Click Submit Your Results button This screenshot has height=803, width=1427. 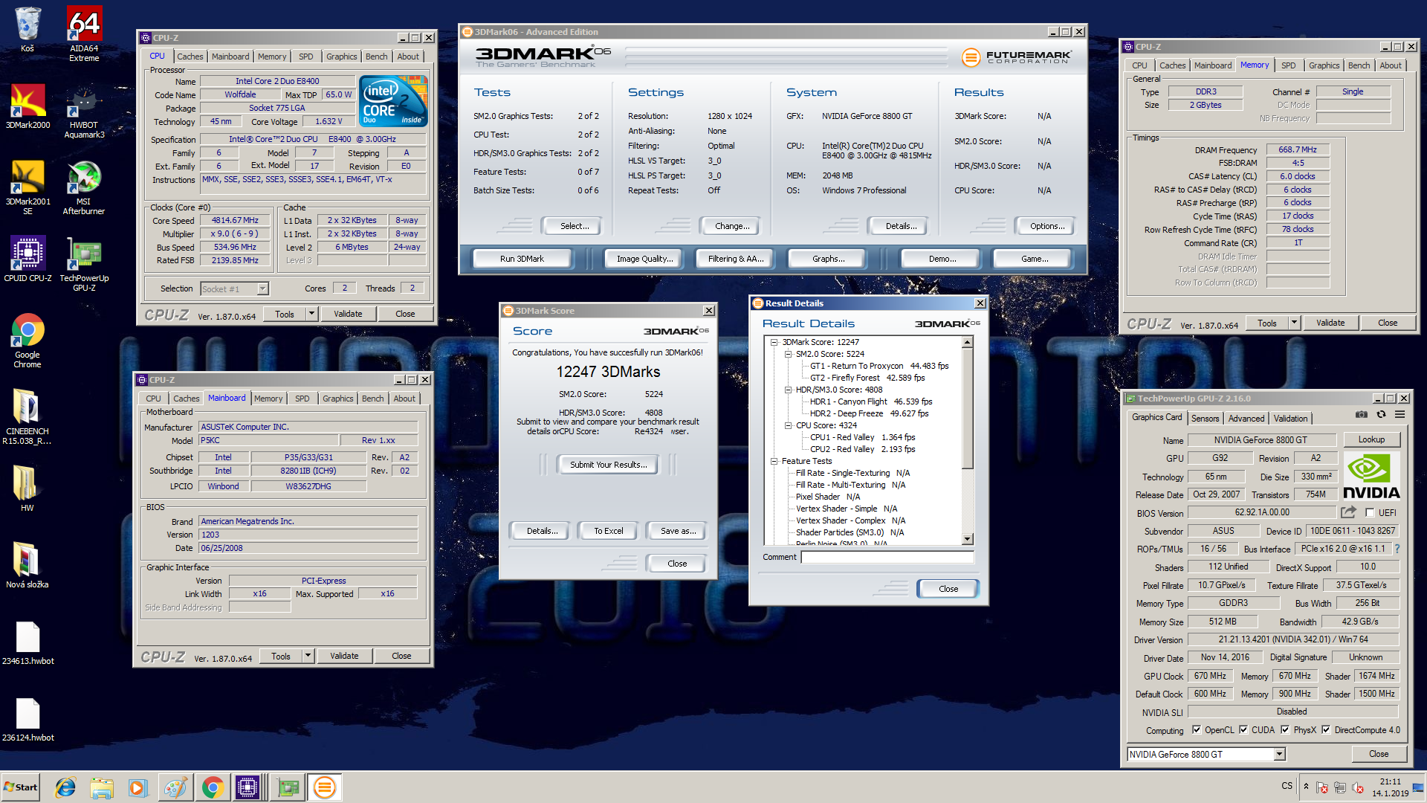tap(608, 465)
